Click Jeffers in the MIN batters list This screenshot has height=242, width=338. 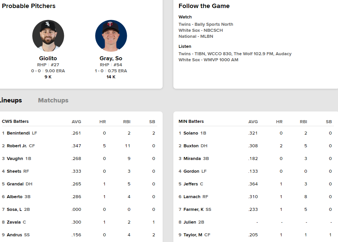(191, 184)
